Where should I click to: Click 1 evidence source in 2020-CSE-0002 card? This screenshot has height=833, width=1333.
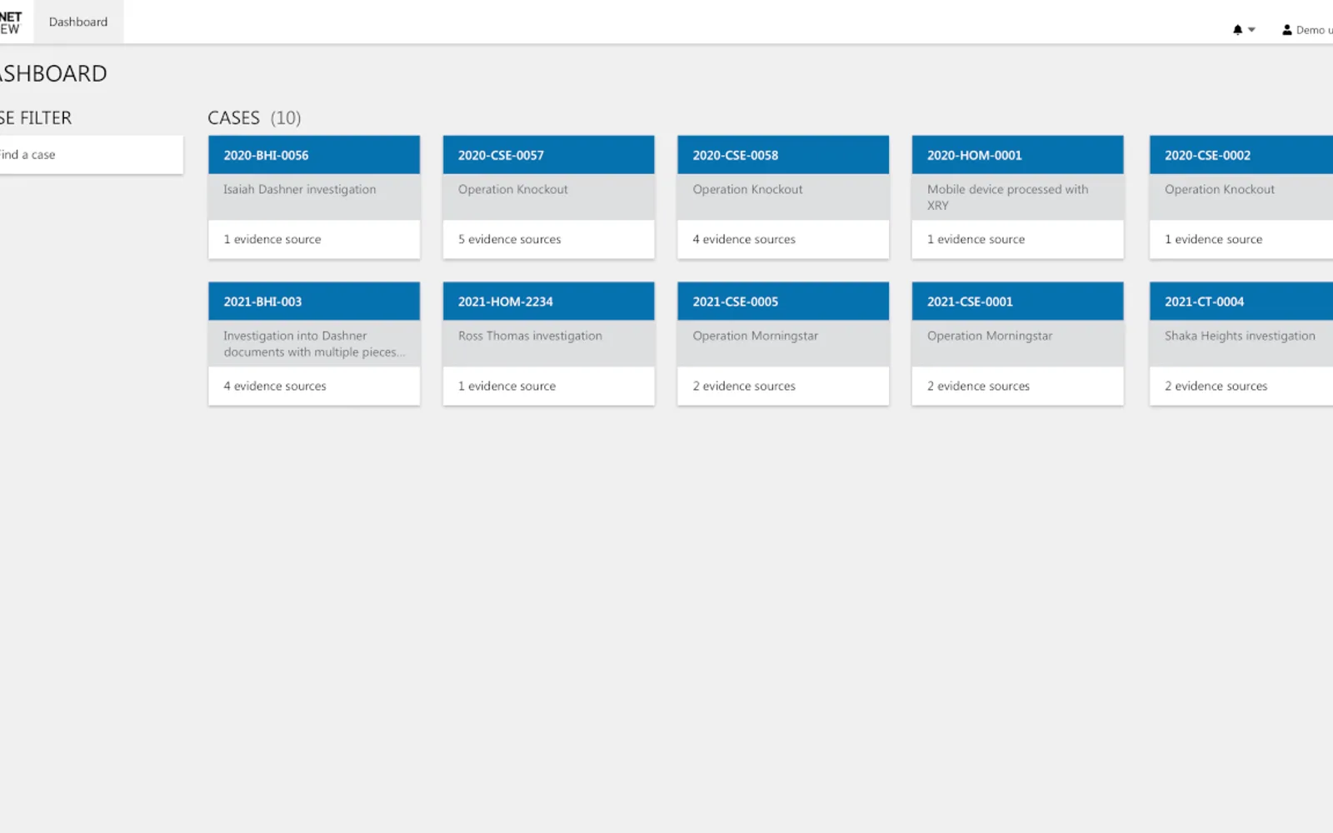pyautogui.click(x=1213, y=239)
